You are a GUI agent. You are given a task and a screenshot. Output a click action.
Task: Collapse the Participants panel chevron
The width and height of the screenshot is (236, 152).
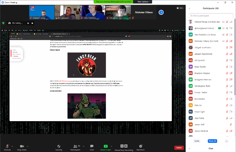coord(189,8)
